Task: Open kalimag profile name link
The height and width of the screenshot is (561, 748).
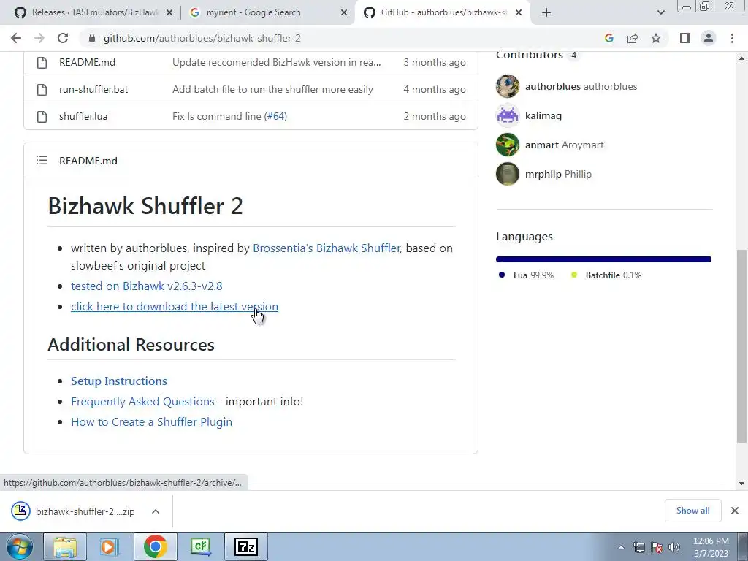Action: pyautogui.click(x=543, y=115)
